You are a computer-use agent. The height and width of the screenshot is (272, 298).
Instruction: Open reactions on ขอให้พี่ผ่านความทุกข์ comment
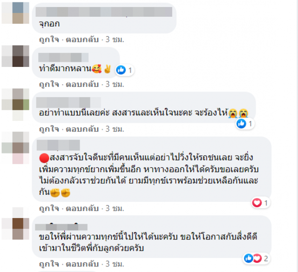click(x=256, y=259)
